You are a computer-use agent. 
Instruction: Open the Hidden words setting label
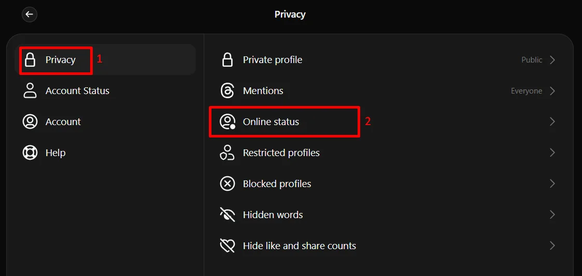click(x=273, y=214)
